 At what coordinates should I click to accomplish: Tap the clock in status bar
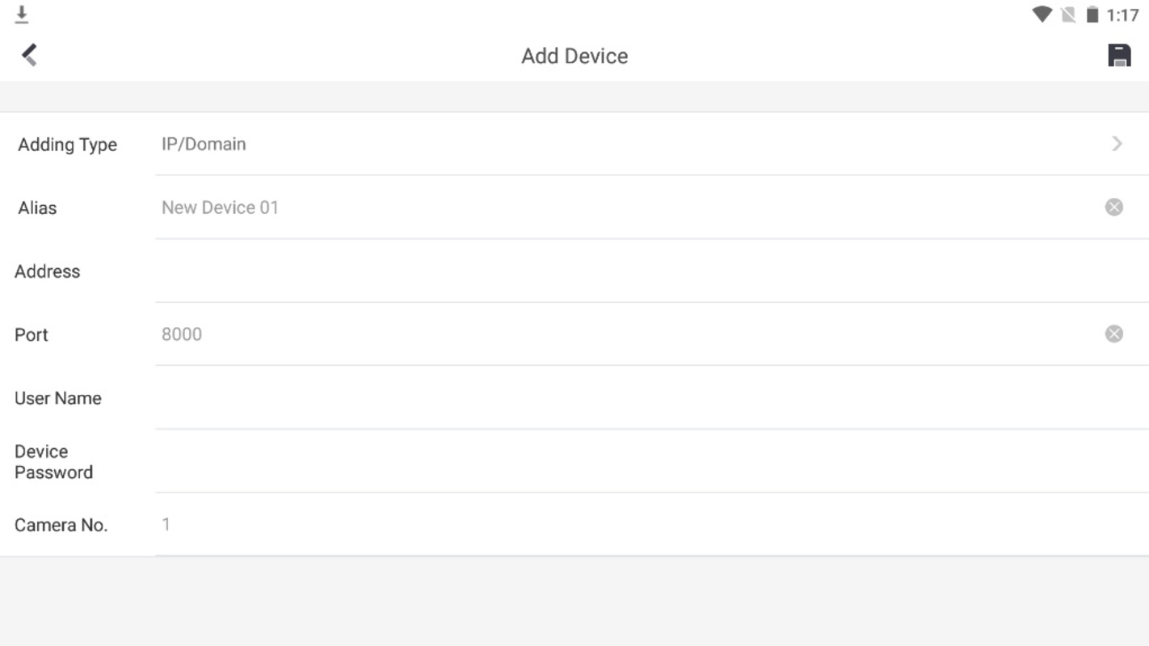(x=1122, y=15)
